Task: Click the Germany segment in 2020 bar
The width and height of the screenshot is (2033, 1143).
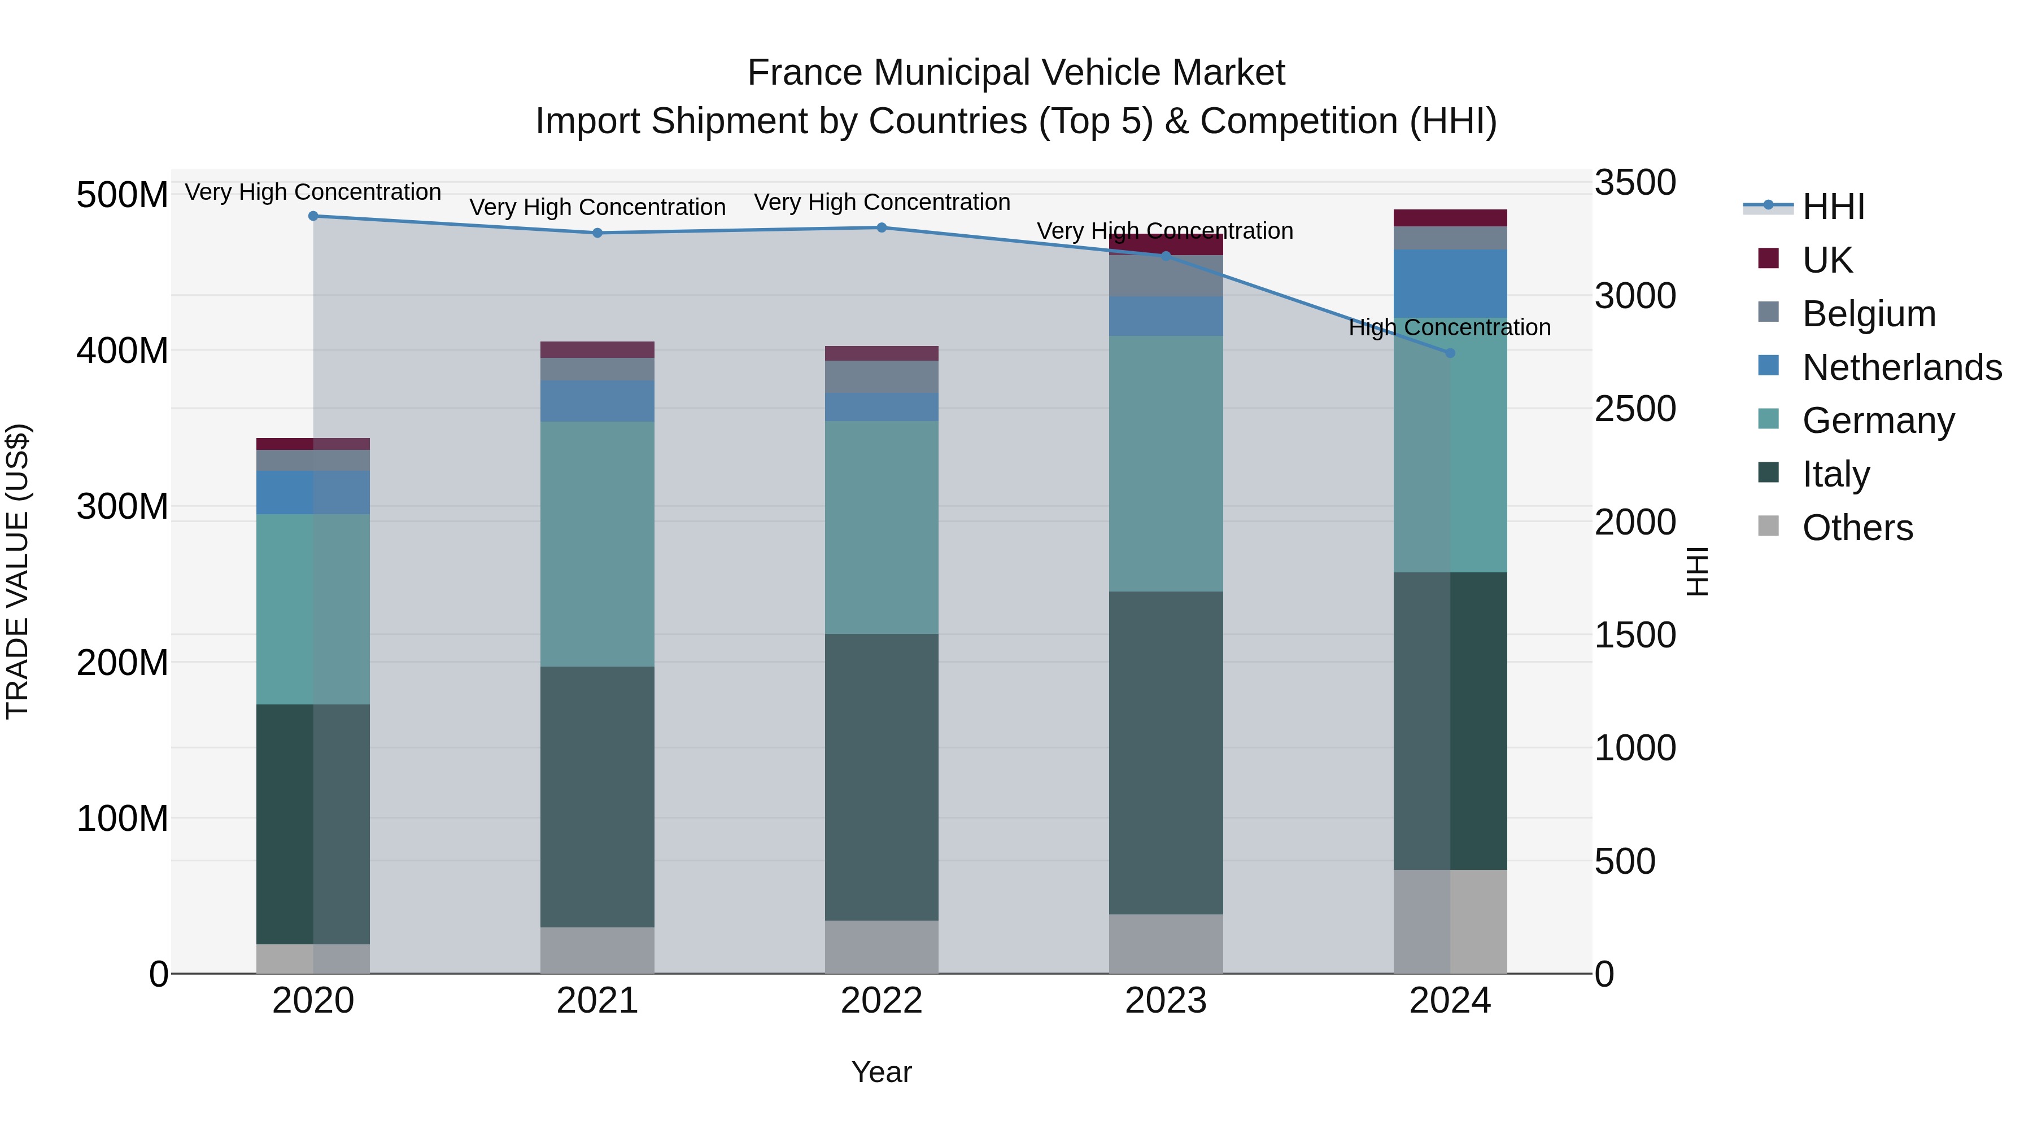Action: [313, 609]
